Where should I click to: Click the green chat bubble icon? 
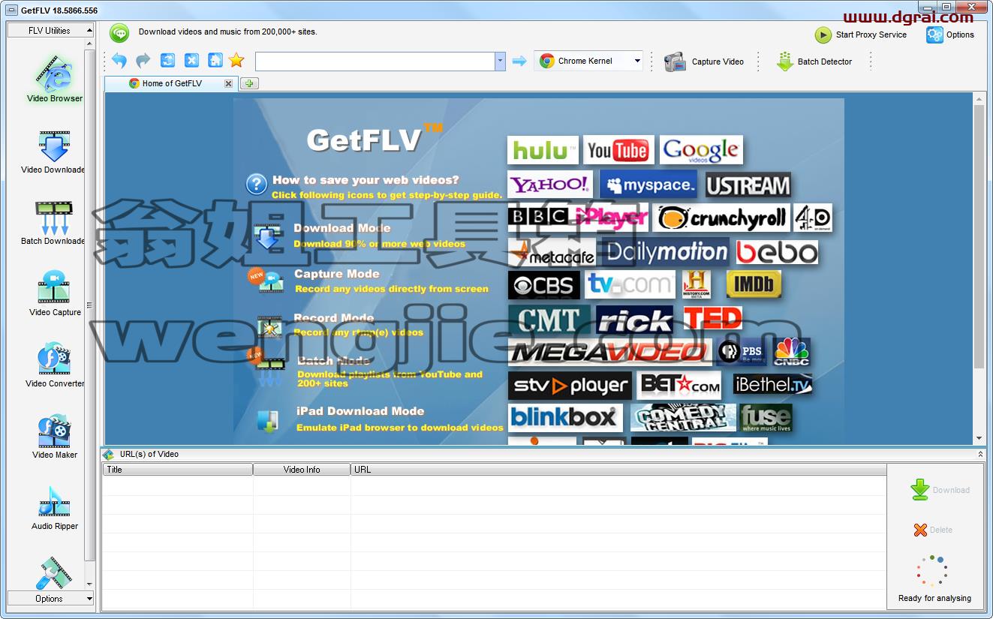pyautogui.click(x=119, y=32)
